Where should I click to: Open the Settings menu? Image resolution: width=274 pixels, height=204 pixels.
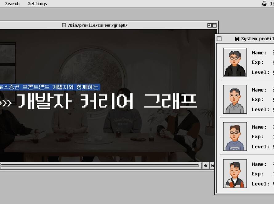(38, 4)
